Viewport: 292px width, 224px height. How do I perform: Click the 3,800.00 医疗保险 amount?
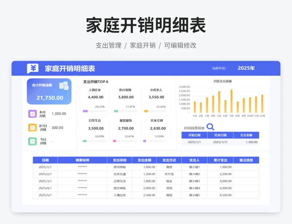click(126, 97)
